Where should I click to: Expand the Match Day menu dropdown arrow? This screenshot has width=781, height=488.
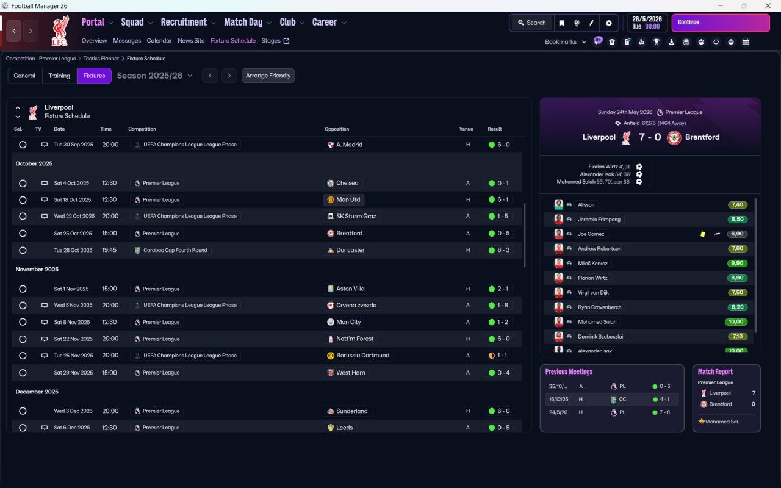tap(270, 23)
